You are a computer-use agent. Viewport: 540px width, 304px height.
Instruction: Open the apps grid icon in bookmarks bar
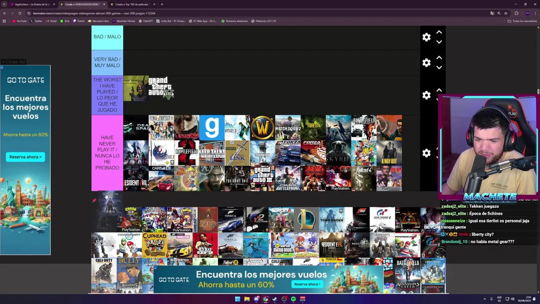point(4,21)
